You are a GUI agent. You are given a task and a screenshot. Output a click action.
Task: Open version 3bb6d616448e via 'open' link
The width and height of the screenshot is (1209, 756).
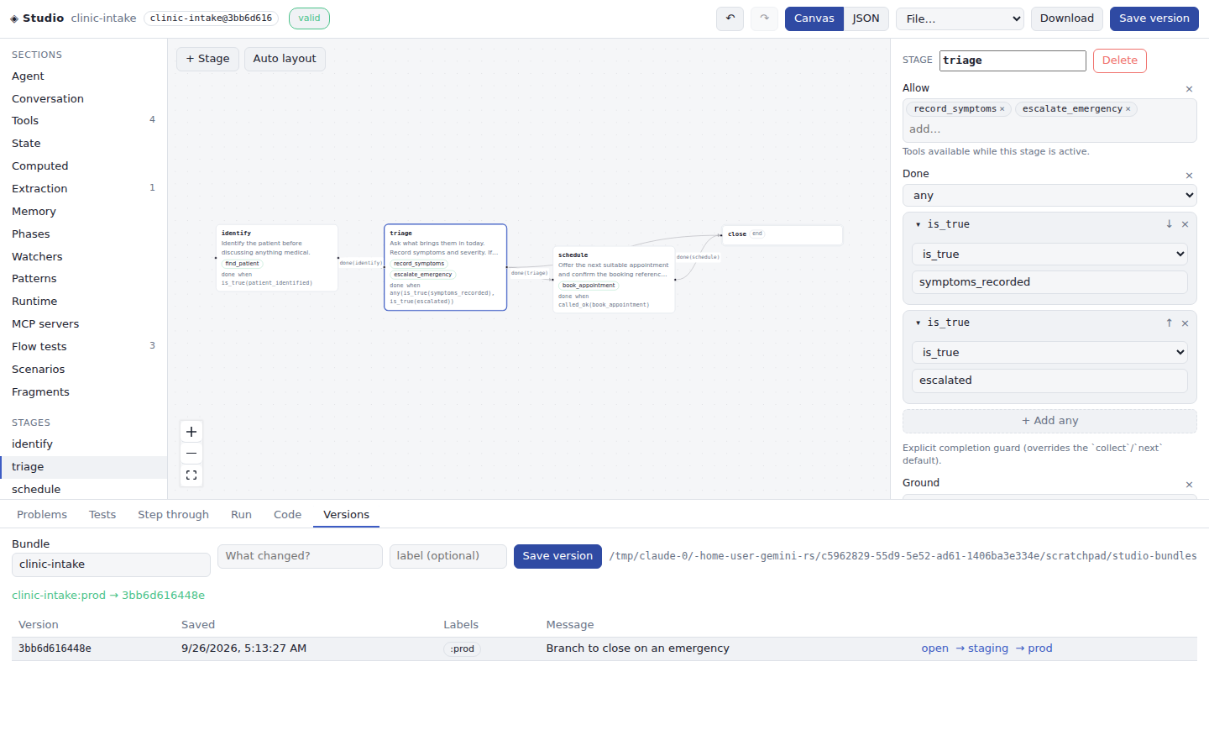(934, 648)
